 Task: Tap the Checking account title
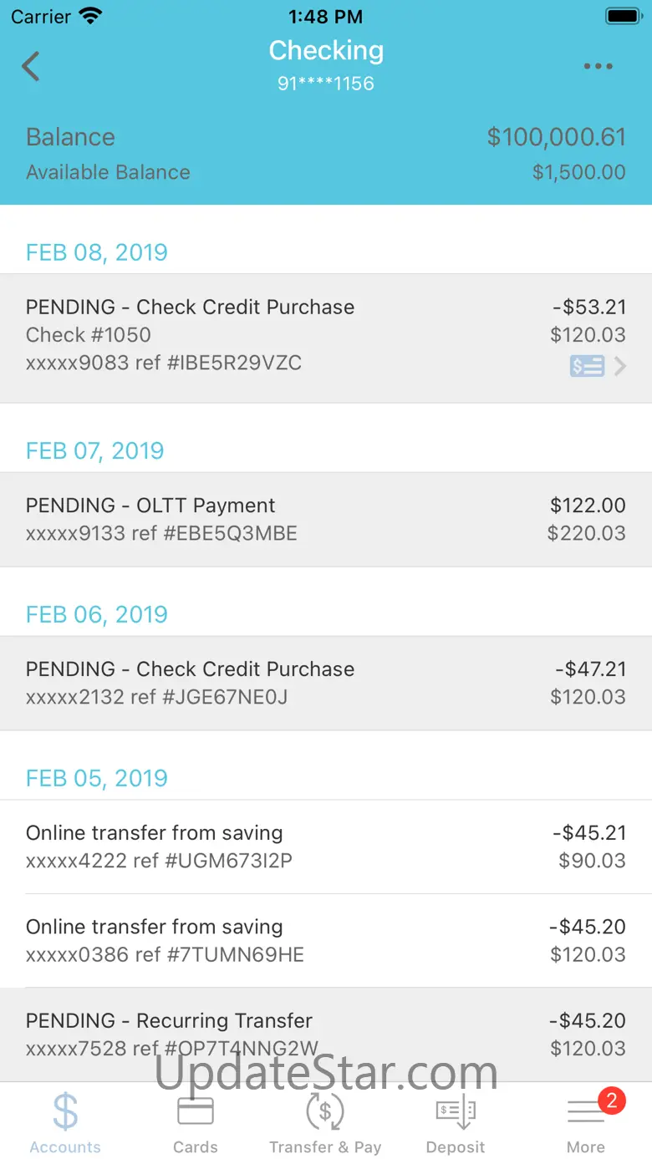click(326, 51)
